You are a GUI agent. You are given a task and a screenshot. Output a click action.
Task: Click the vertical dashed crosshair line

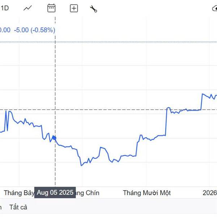click(55, 72)
